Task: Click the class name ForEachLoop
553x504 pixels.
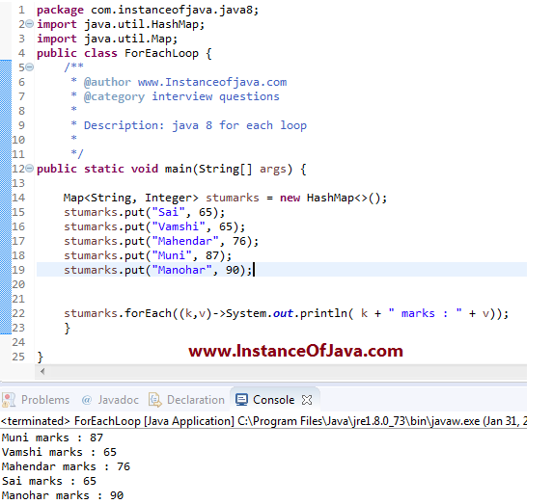Action: [161, 53]
